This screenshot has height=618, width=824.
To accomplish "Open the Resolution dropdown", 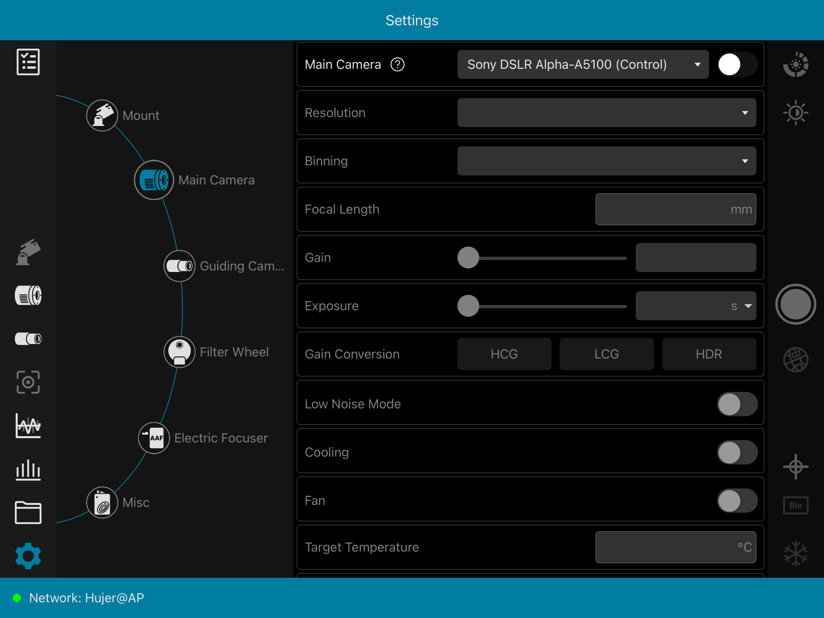I will (607, 113).
